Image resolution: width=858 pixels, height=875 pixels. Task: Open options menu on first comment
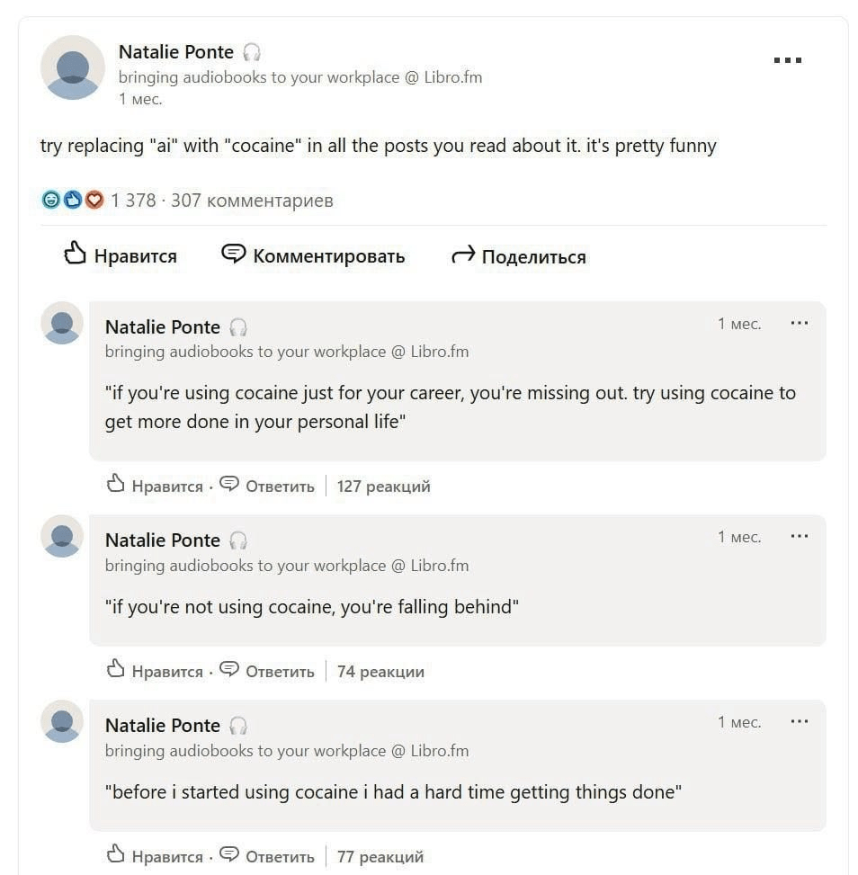(799, 324)
